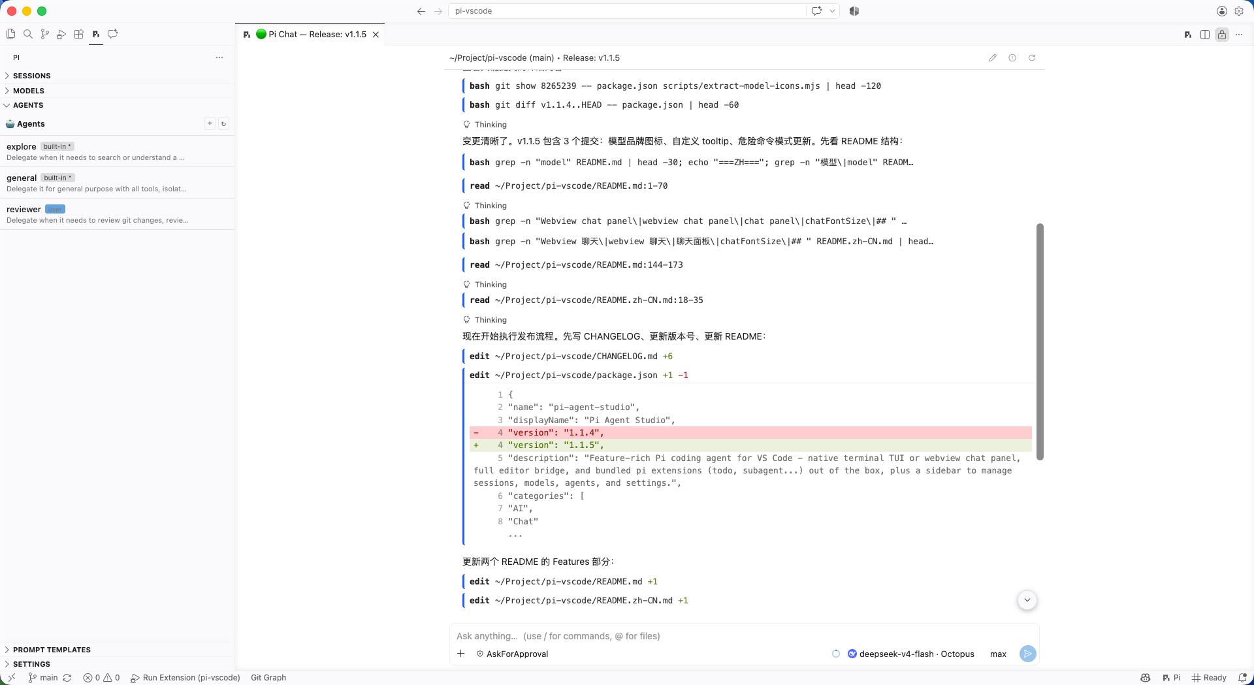Open Git Graph from the status bar
This screenshot has height=685, width=1254.
268,678
